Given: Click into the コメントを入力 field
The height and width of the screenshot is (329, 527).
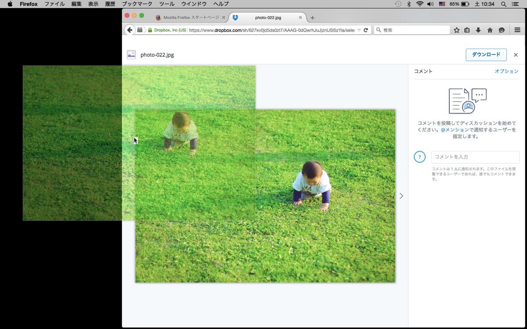Looking at the screenshot, I should click(x=475, y=157).
